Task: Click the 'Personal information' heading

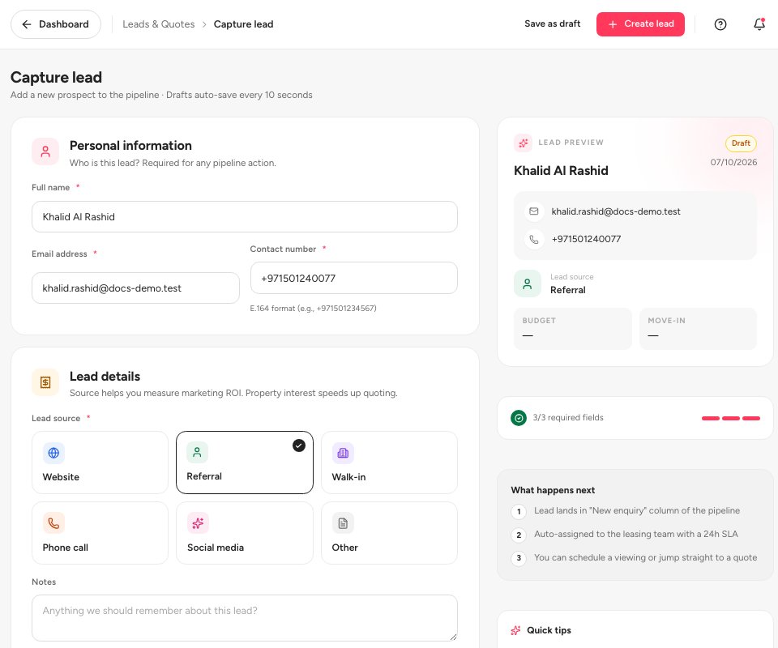Action: pos(130,146)
